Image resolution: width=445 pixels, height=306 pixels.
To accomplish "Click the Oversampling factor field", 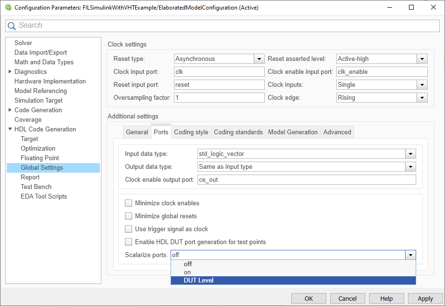I will [x=219, y=98].
